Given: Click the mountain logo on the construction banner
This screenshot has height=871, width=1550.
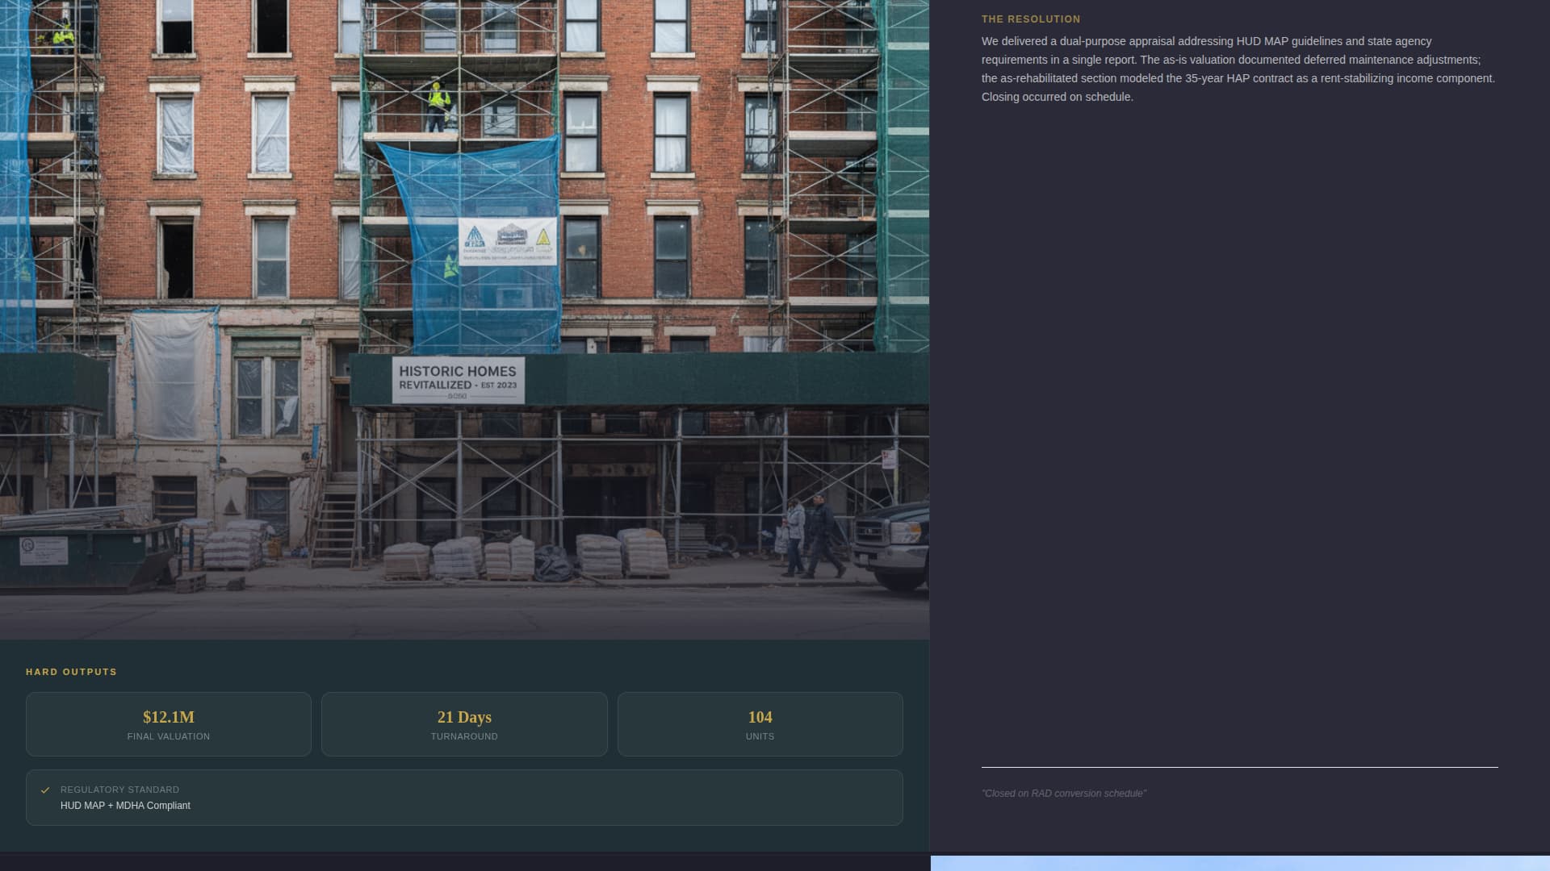Looking at the screenshot, I should [474, 236].
